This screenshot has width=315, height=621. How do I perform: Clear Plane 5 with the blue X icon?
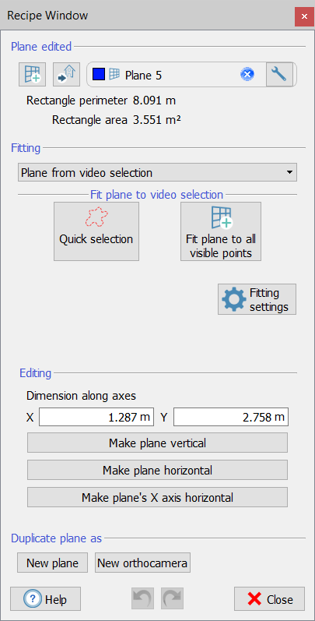[247, 74]
